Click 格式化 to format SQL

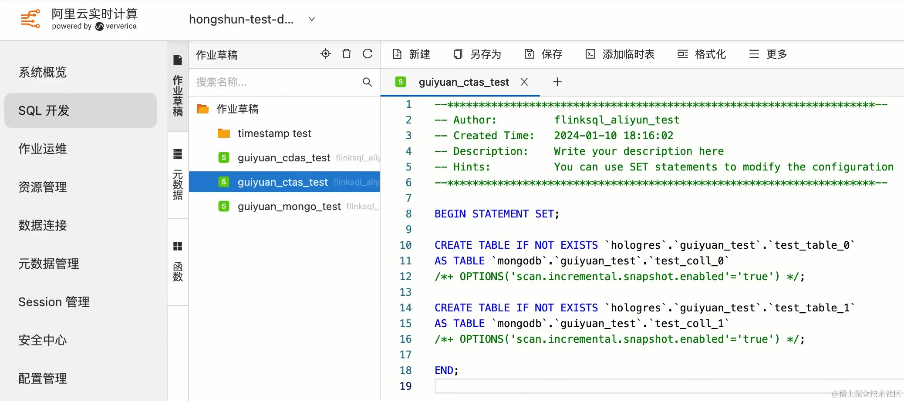[x=702, y=54]
